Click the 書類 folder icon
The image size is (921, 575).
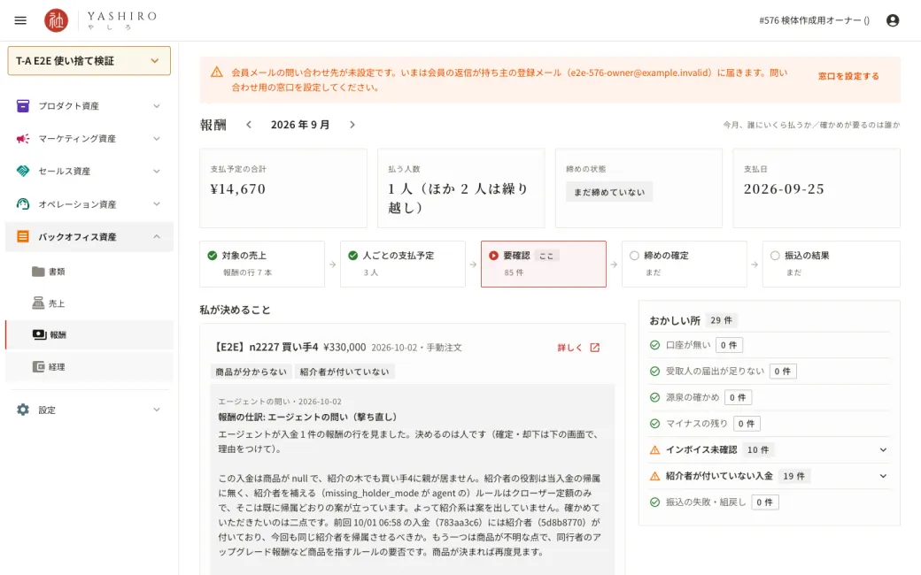[38, 271]
